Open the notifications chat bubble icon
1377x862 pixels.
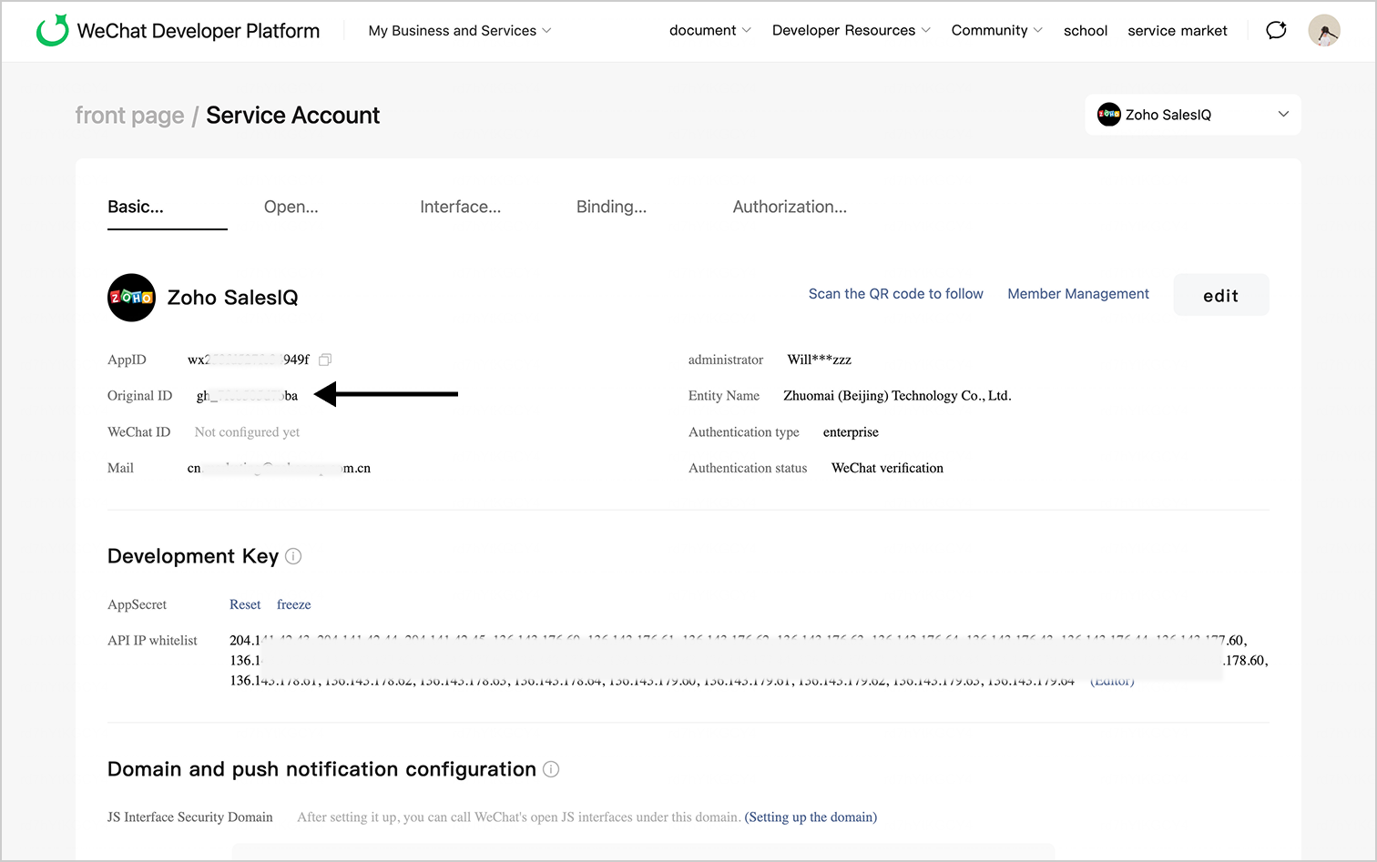pyautogui.click(x=1276, y=30)
